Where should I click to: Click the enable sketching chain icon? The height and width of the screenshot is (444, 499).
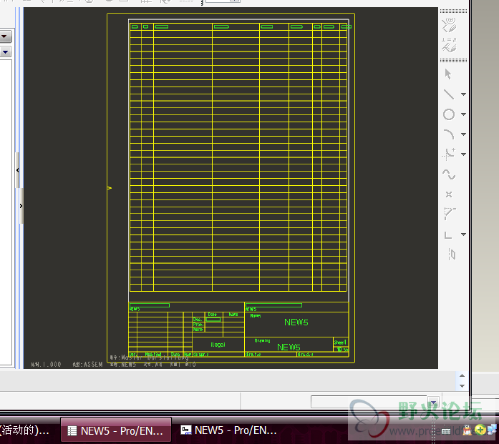point(449,26)
